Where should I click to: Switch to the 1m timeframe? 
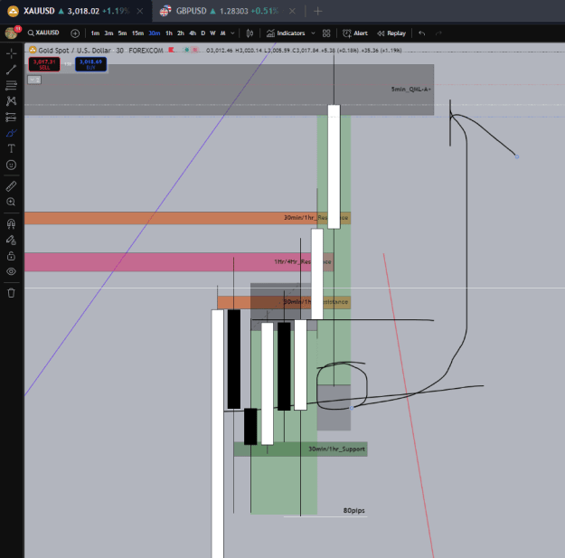click(x=95, y=33)
